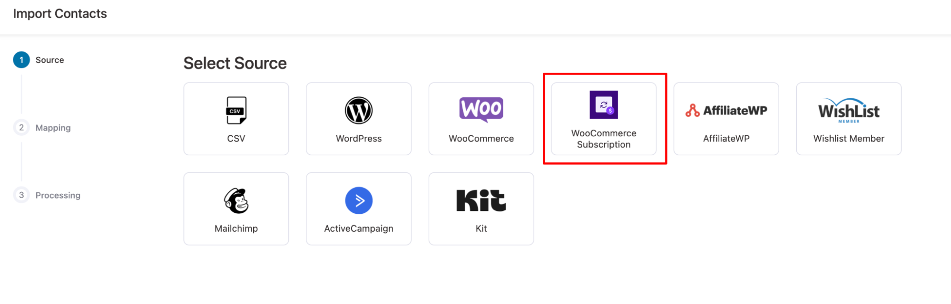951x304 pixels.
Task: Click the circled number 2 step indicator
Action: point(21,127)
